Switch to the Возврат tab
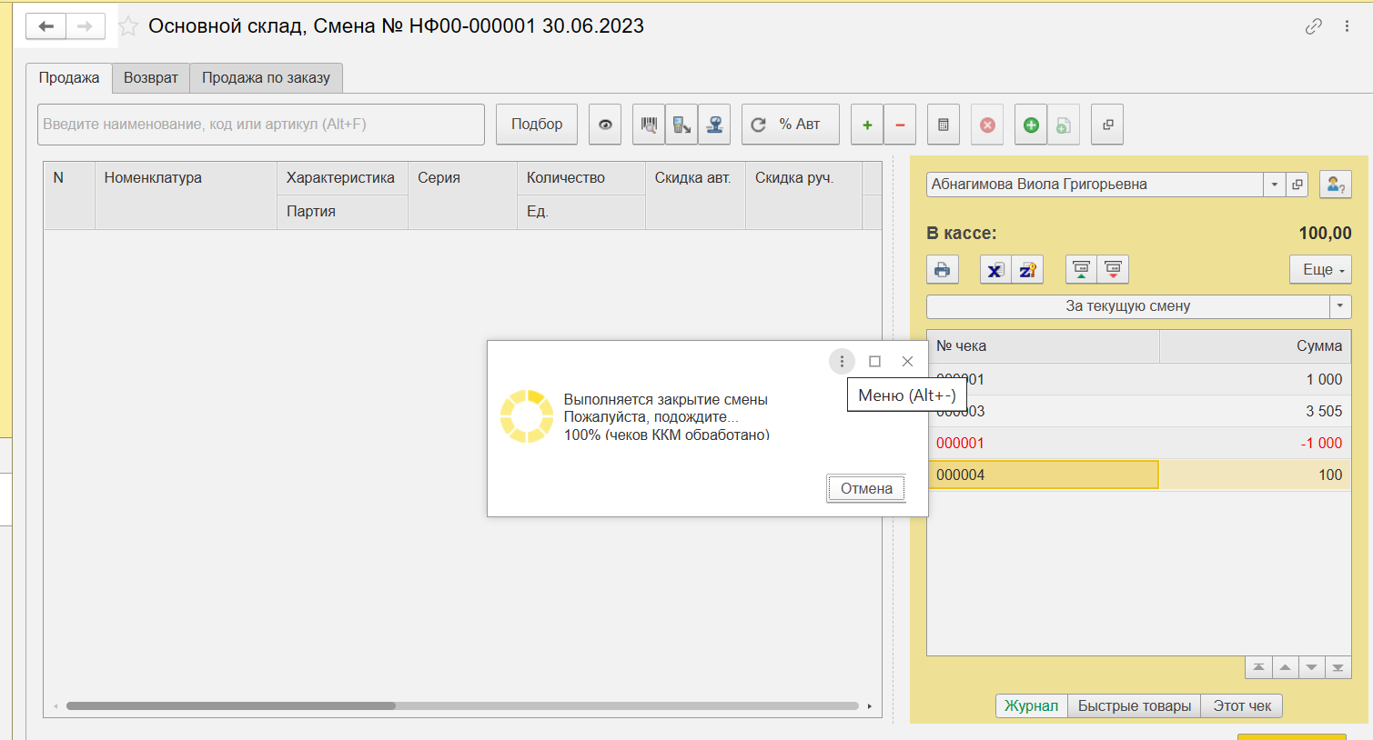Viewport: 1373px width, 740px height. 151,78
